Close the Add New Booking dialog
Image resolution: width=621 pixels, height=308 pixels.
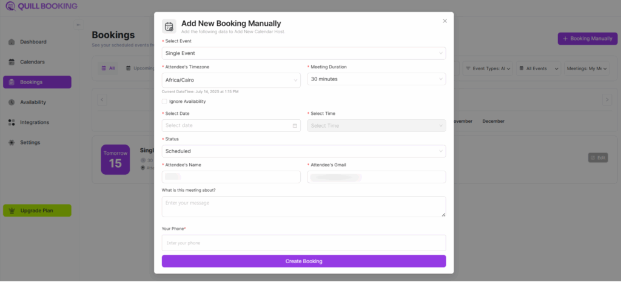click(445, 21)
